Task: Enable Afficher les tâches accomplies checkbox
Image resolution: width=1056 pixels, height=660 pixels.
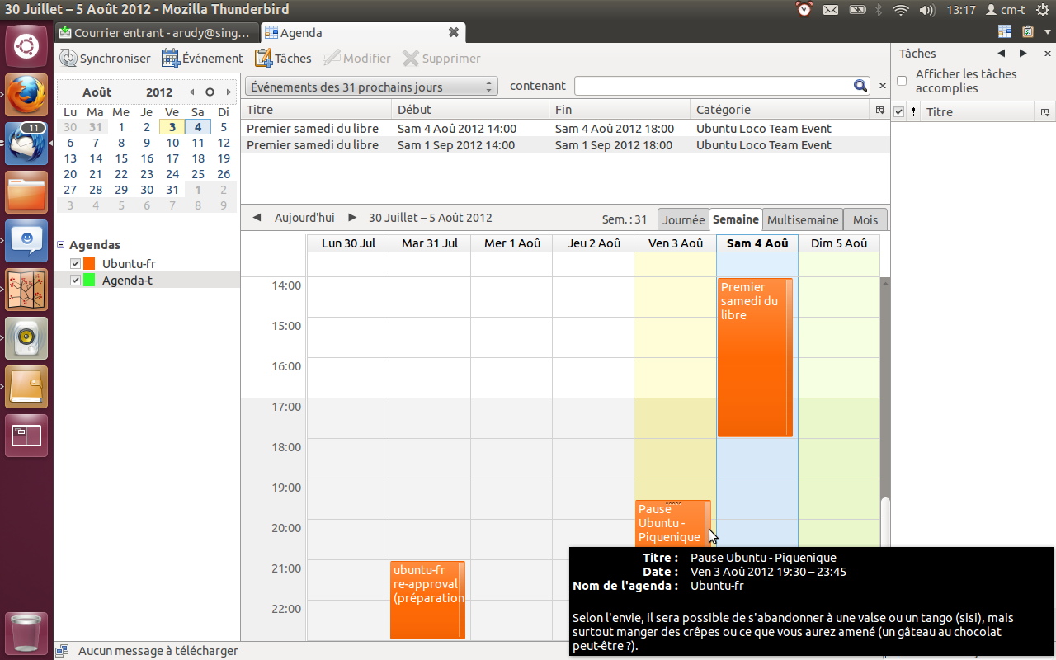Action: [902, 81]
